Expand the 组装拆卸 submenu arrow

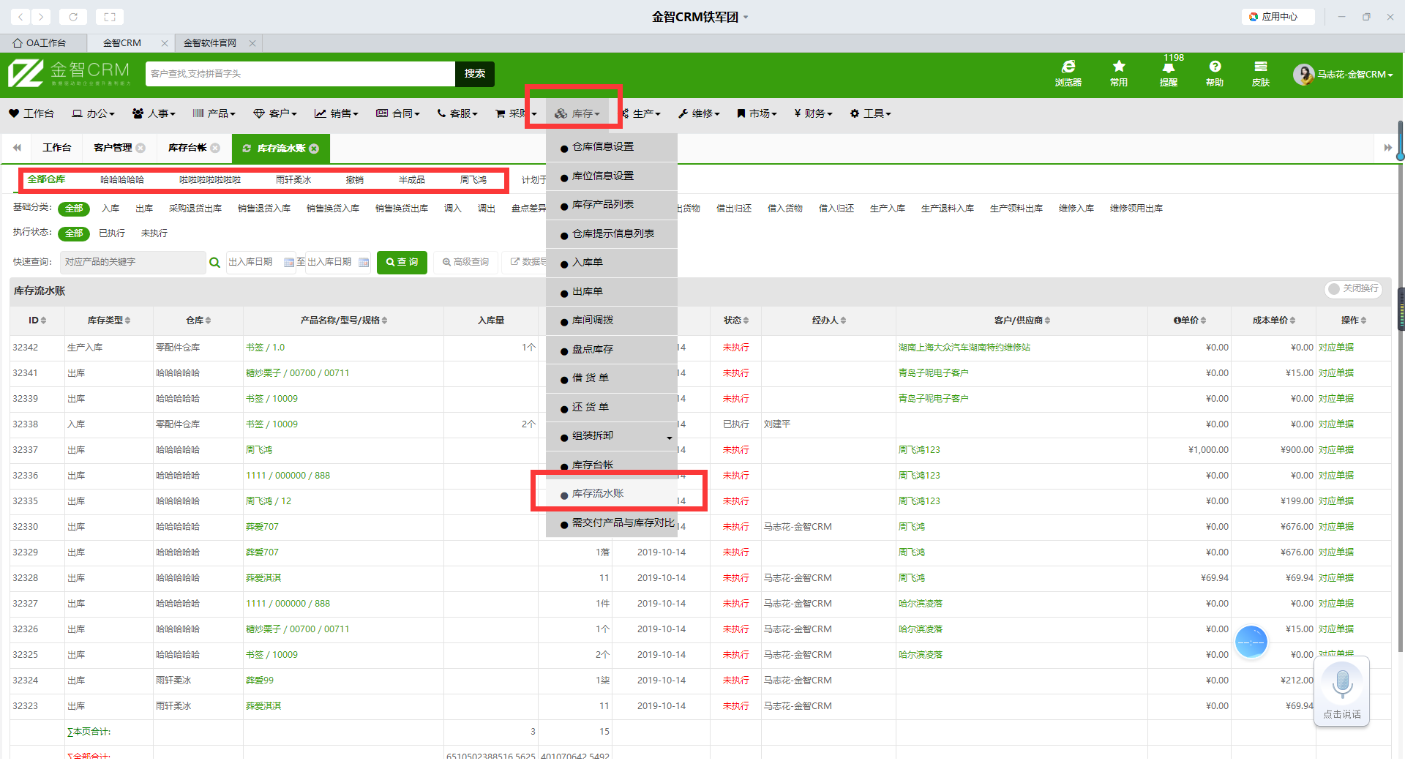pos(669,438)
